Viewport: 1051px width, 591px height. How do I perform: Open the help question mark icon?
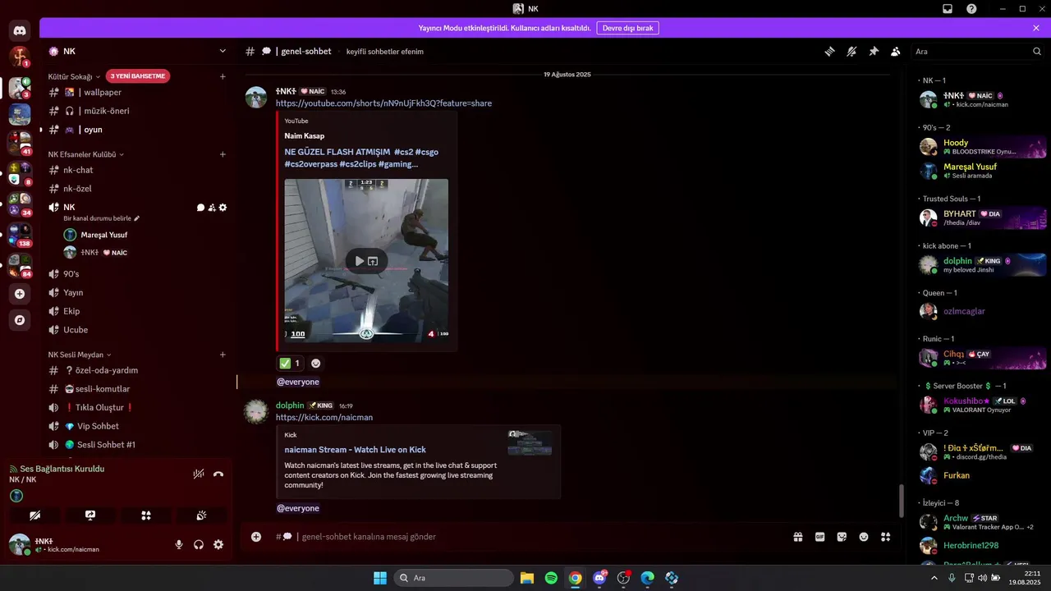972,8
